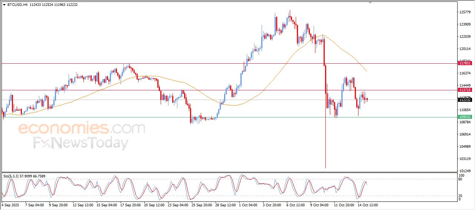
Task: Click the 125779 price axis value
Action: coord(465,12)
